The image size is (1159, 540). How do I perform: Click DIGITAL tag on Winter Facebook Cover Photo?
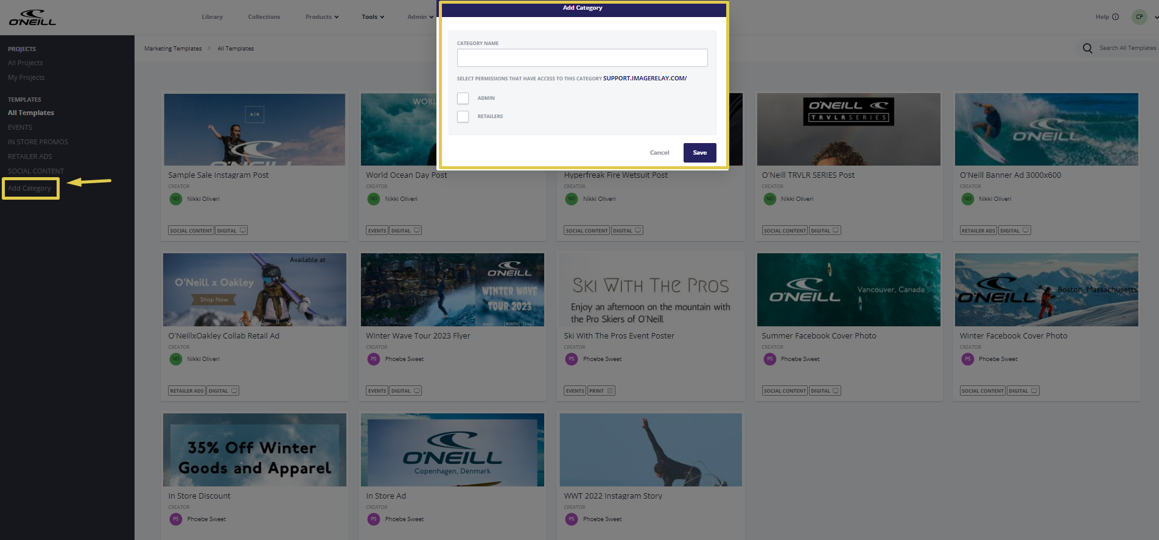[1023, 391]
